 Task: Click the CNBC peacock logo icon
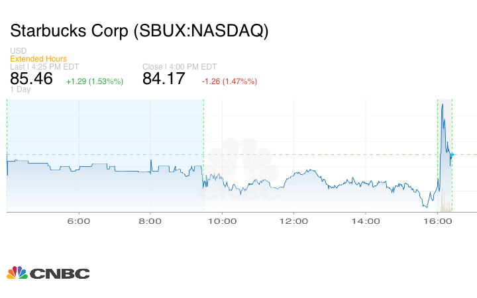17,272
